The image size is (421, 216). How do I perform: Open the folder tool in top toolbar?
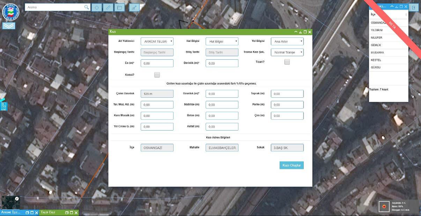[120, 7]
